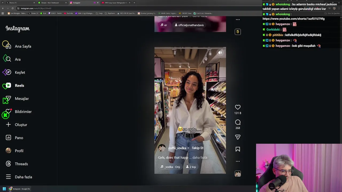This screenshot has height=192, width=342.
Task: Close the Instagram browser tab
Action: pos(98,3)
